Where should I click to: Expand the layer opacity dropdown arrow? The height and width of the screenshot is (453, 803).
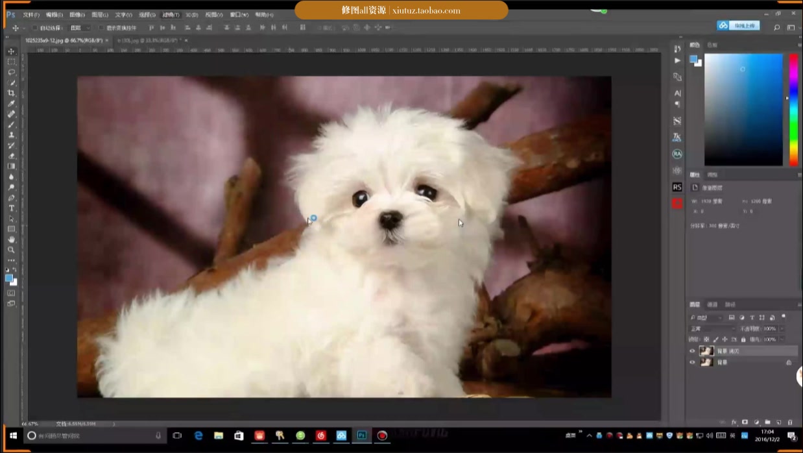click(782, 329)
